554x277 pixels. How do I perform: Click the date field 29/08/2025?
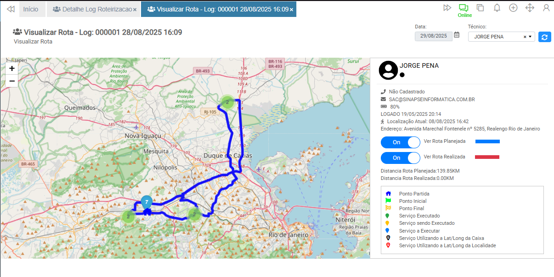pyautogui.click(x=433, y=36)
